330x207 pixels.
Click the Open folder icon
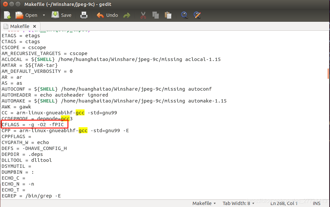[19, 15]
